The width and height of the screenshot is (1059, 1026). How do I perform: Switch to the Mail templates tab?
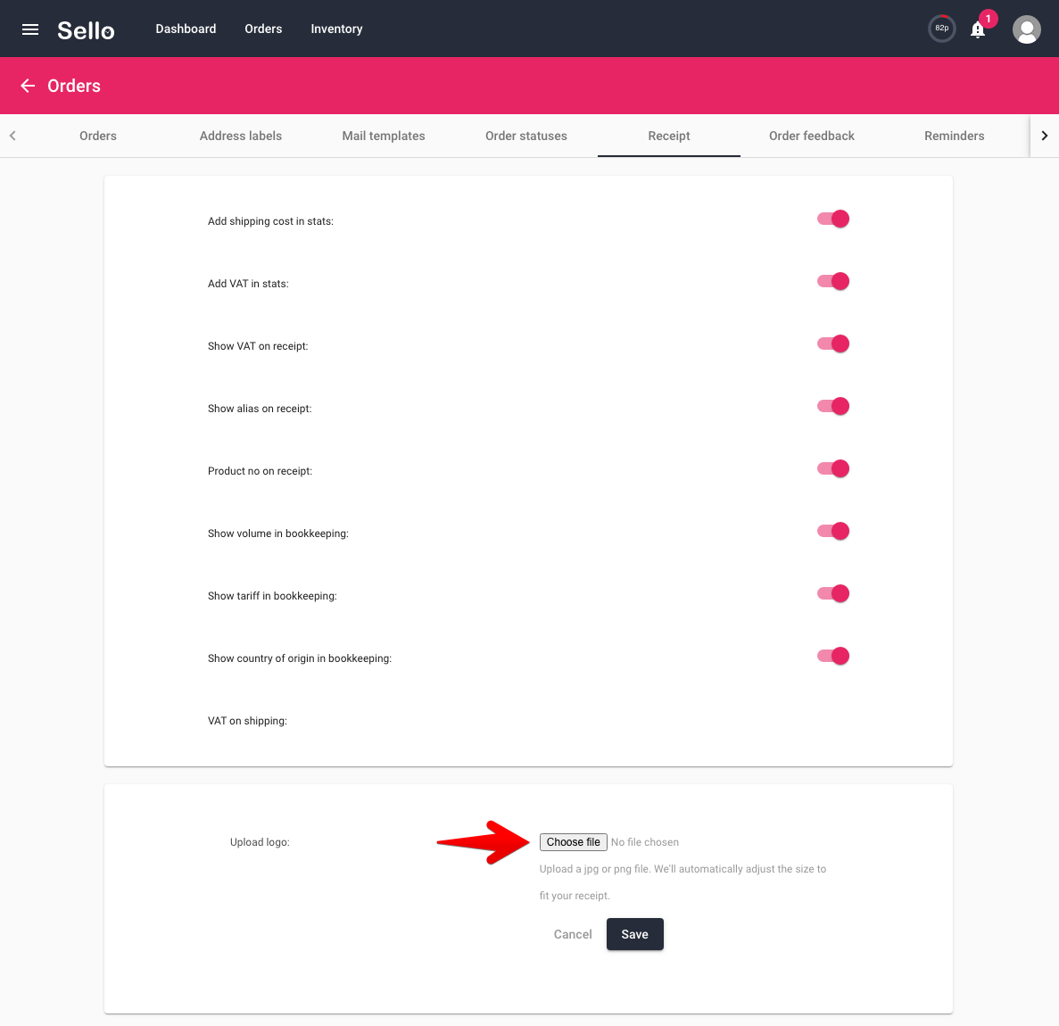384,136
